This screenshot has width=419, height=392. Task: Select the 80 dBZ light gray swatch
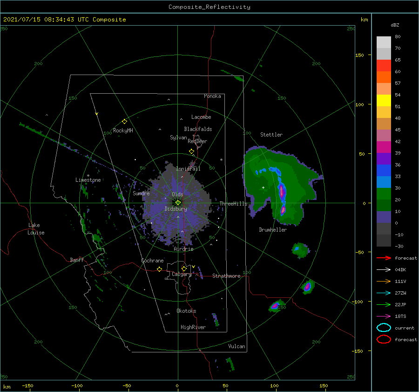(x=384, y=42)
